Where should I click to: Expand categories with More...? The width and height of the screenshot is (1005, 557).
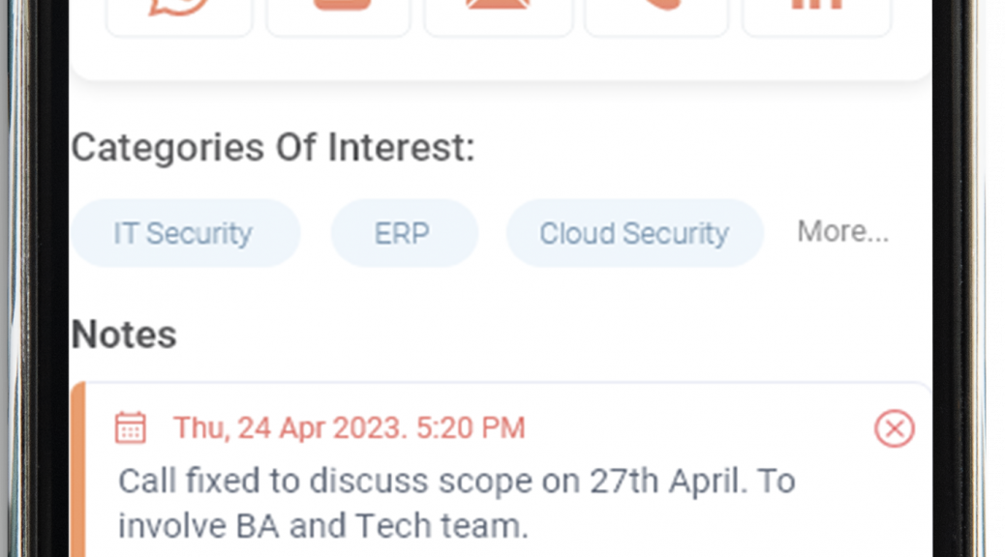point(843,231)
